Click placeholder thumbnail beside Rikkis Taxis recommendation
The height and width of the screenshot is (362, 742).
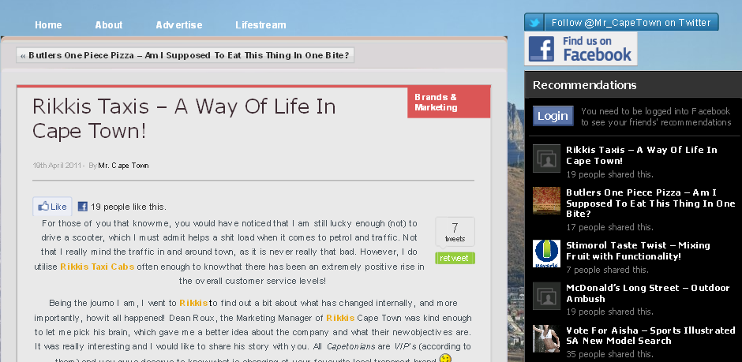pyautogui.click(x=546, y=159)
